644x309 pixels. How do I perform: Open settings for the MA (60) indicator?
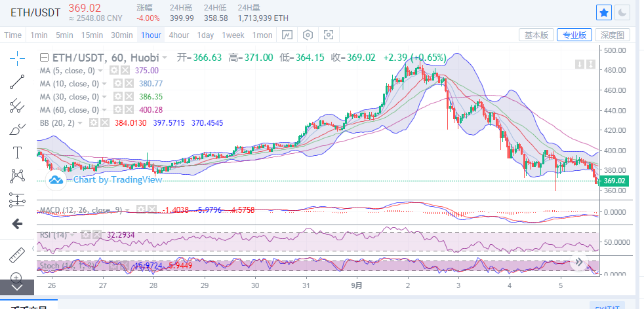coord(118,110)
